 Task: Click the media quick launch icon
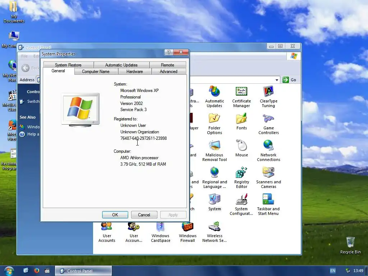(x=47, y=271)
